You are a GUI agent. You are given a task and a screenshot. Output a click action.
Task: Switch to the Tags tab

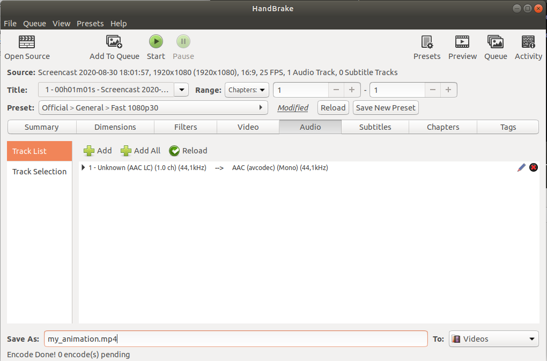508,127
